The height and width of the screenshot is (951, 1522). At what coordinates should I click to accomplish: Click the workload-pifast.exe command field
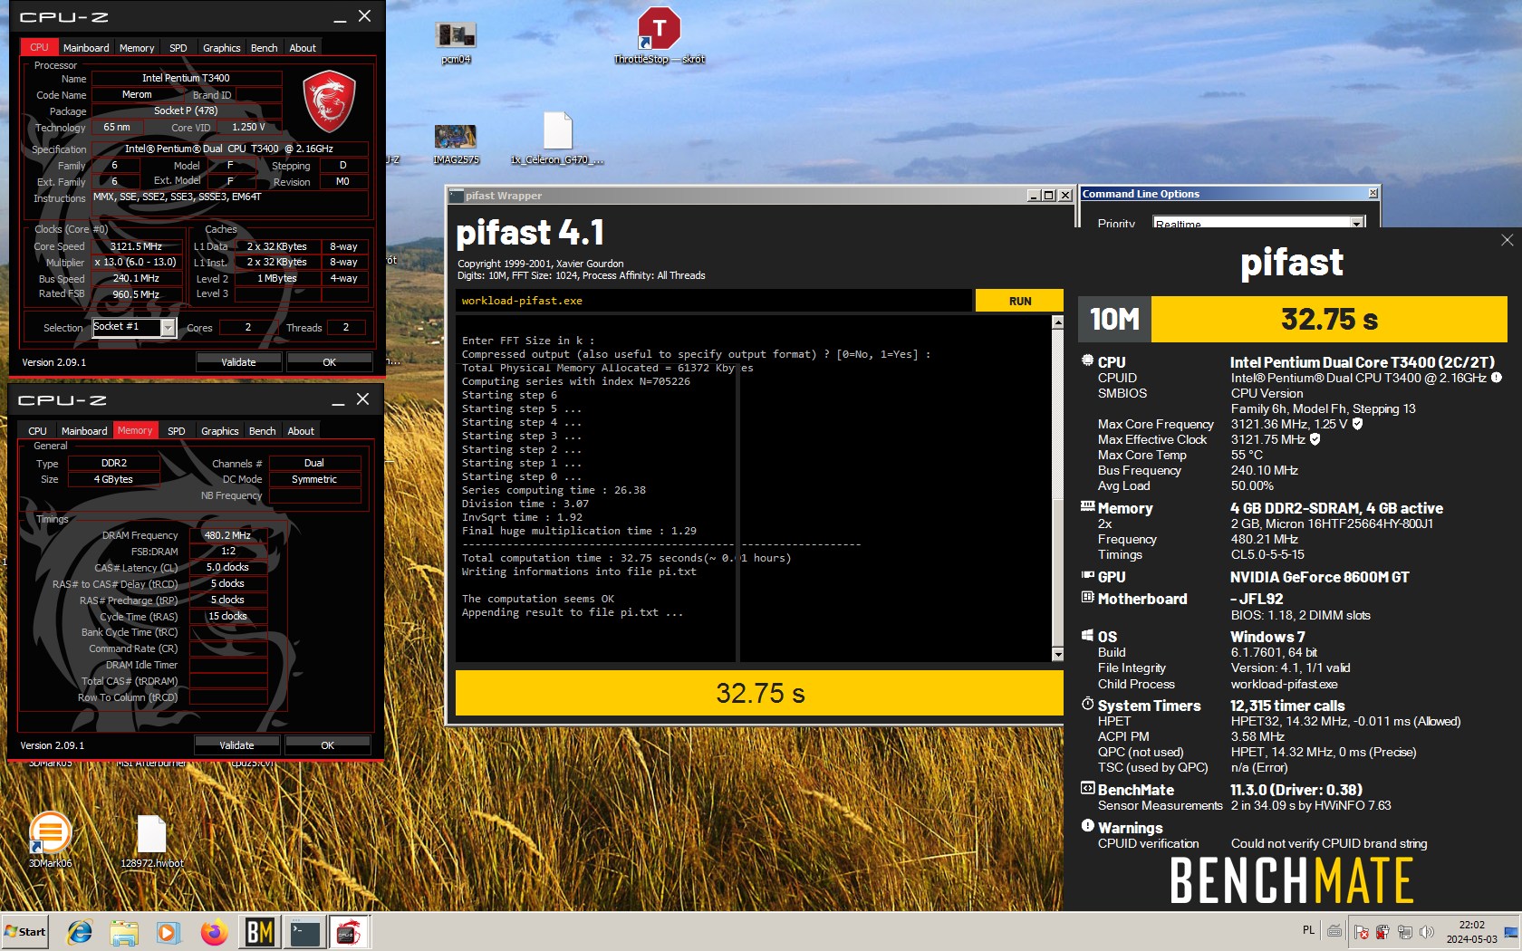[714, 301]
